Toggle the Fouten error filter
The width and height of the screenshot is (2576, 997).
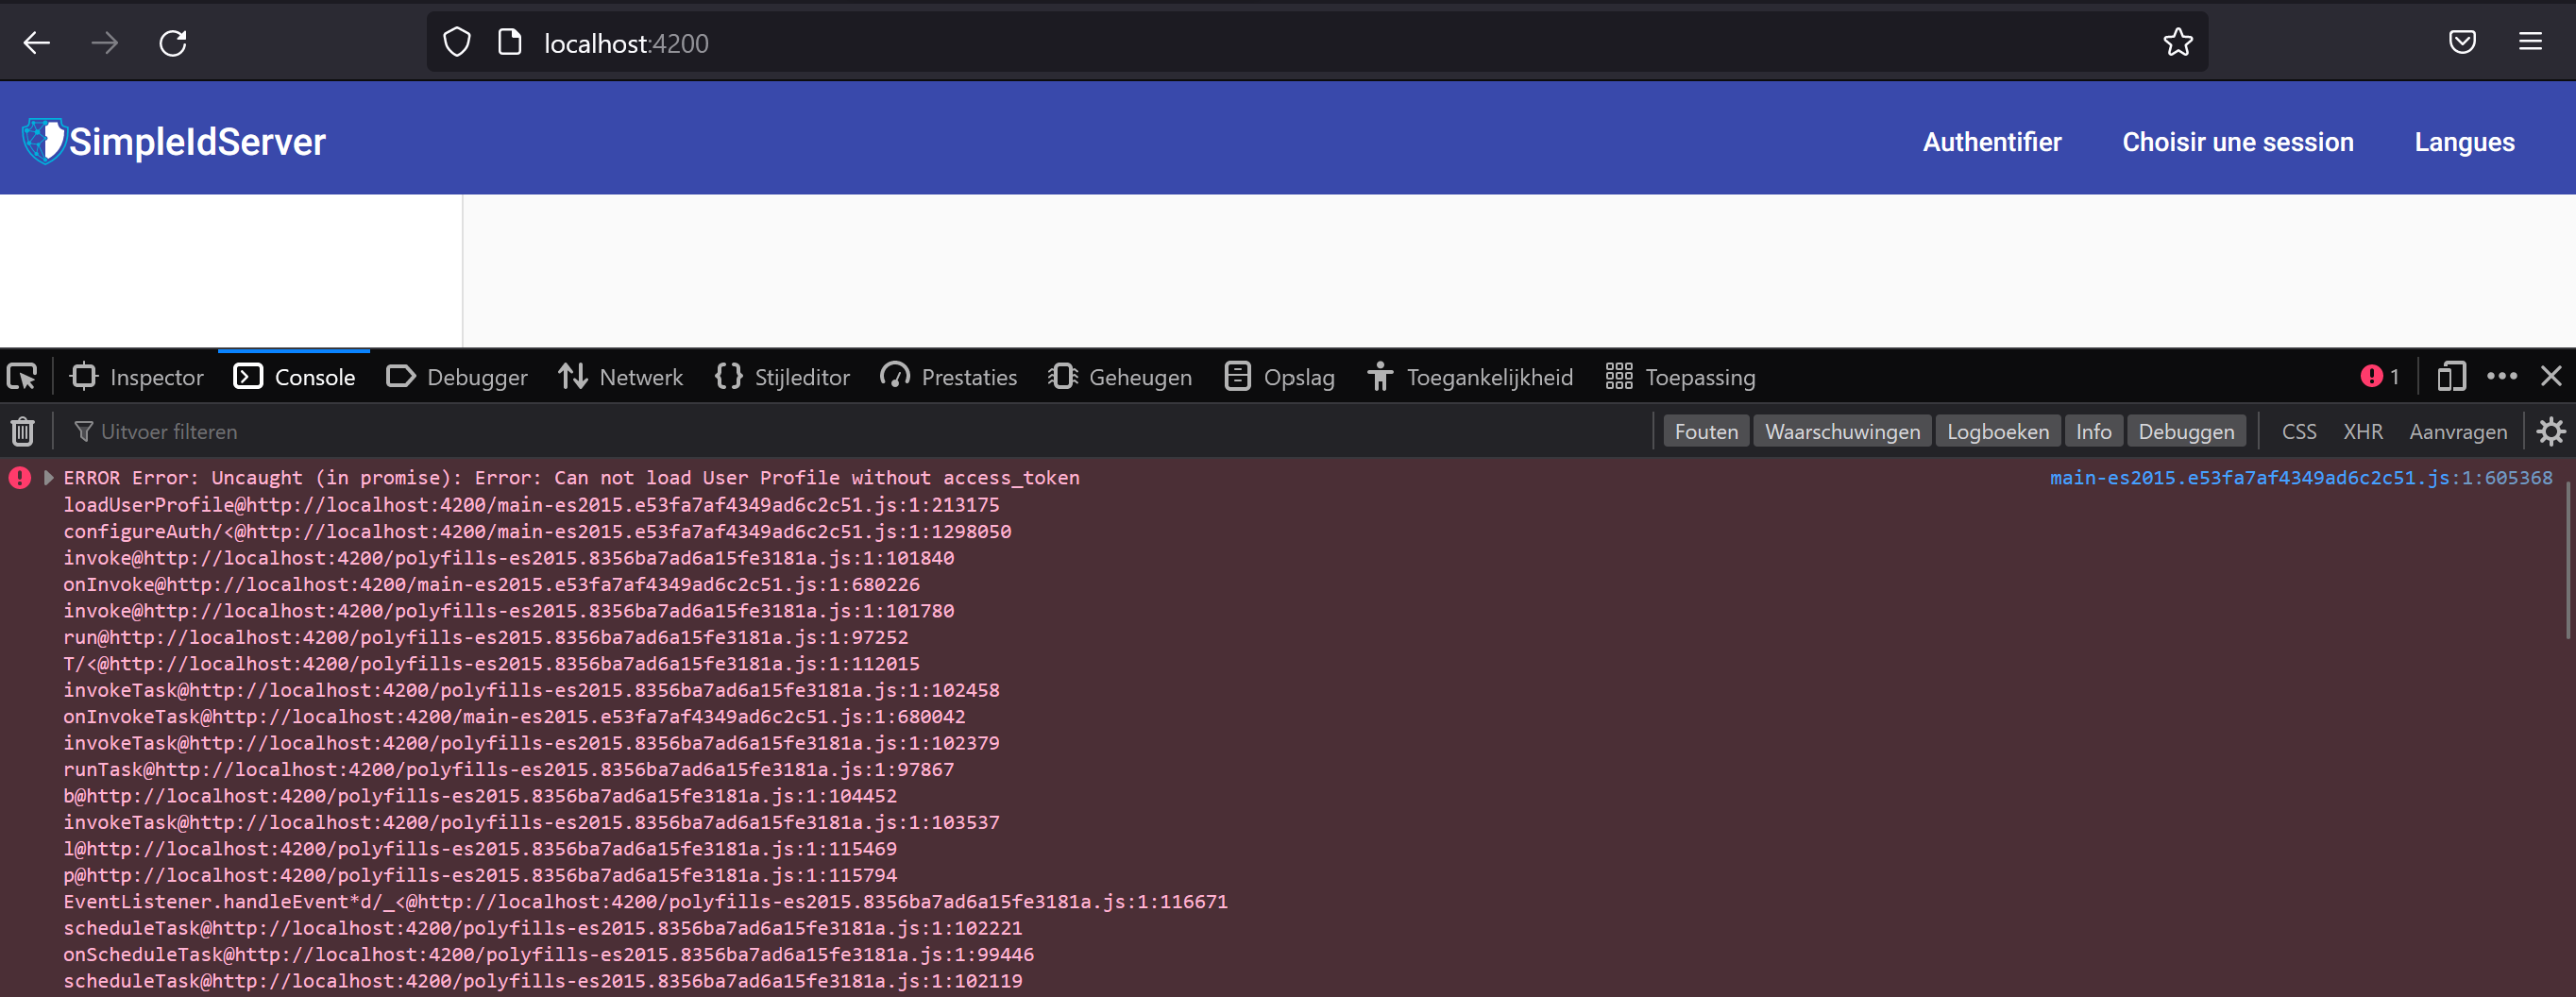tap(1705, 430)
